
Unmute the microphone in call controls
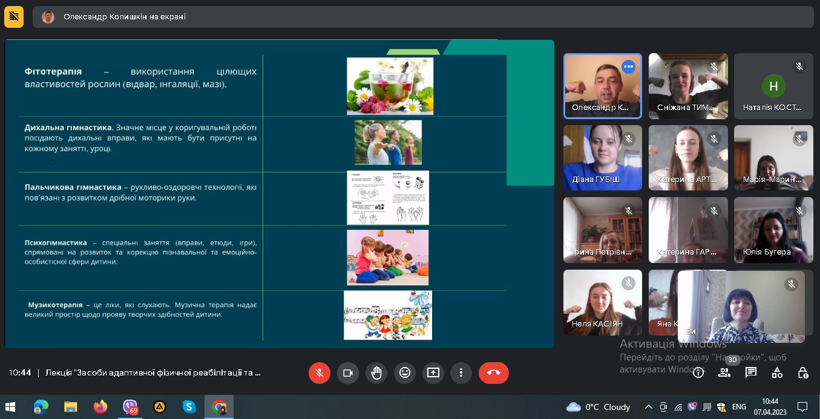point(320,373)
